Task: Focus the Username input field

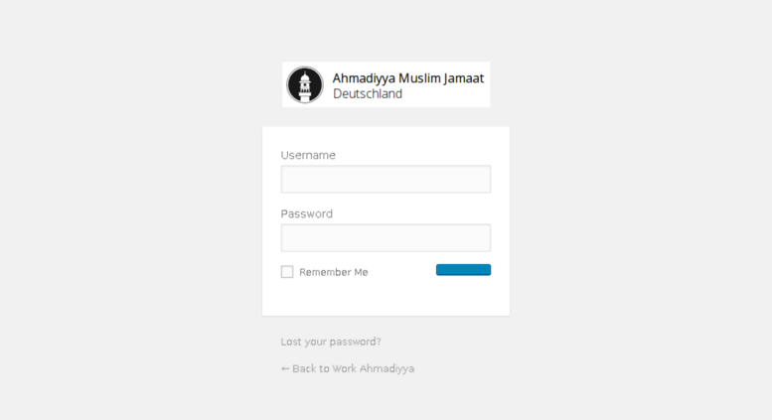Action: click(386, 179)
